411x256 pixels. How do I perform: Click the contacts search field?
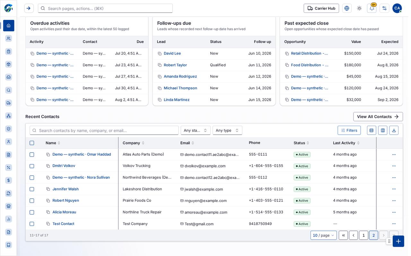point(104,130)
